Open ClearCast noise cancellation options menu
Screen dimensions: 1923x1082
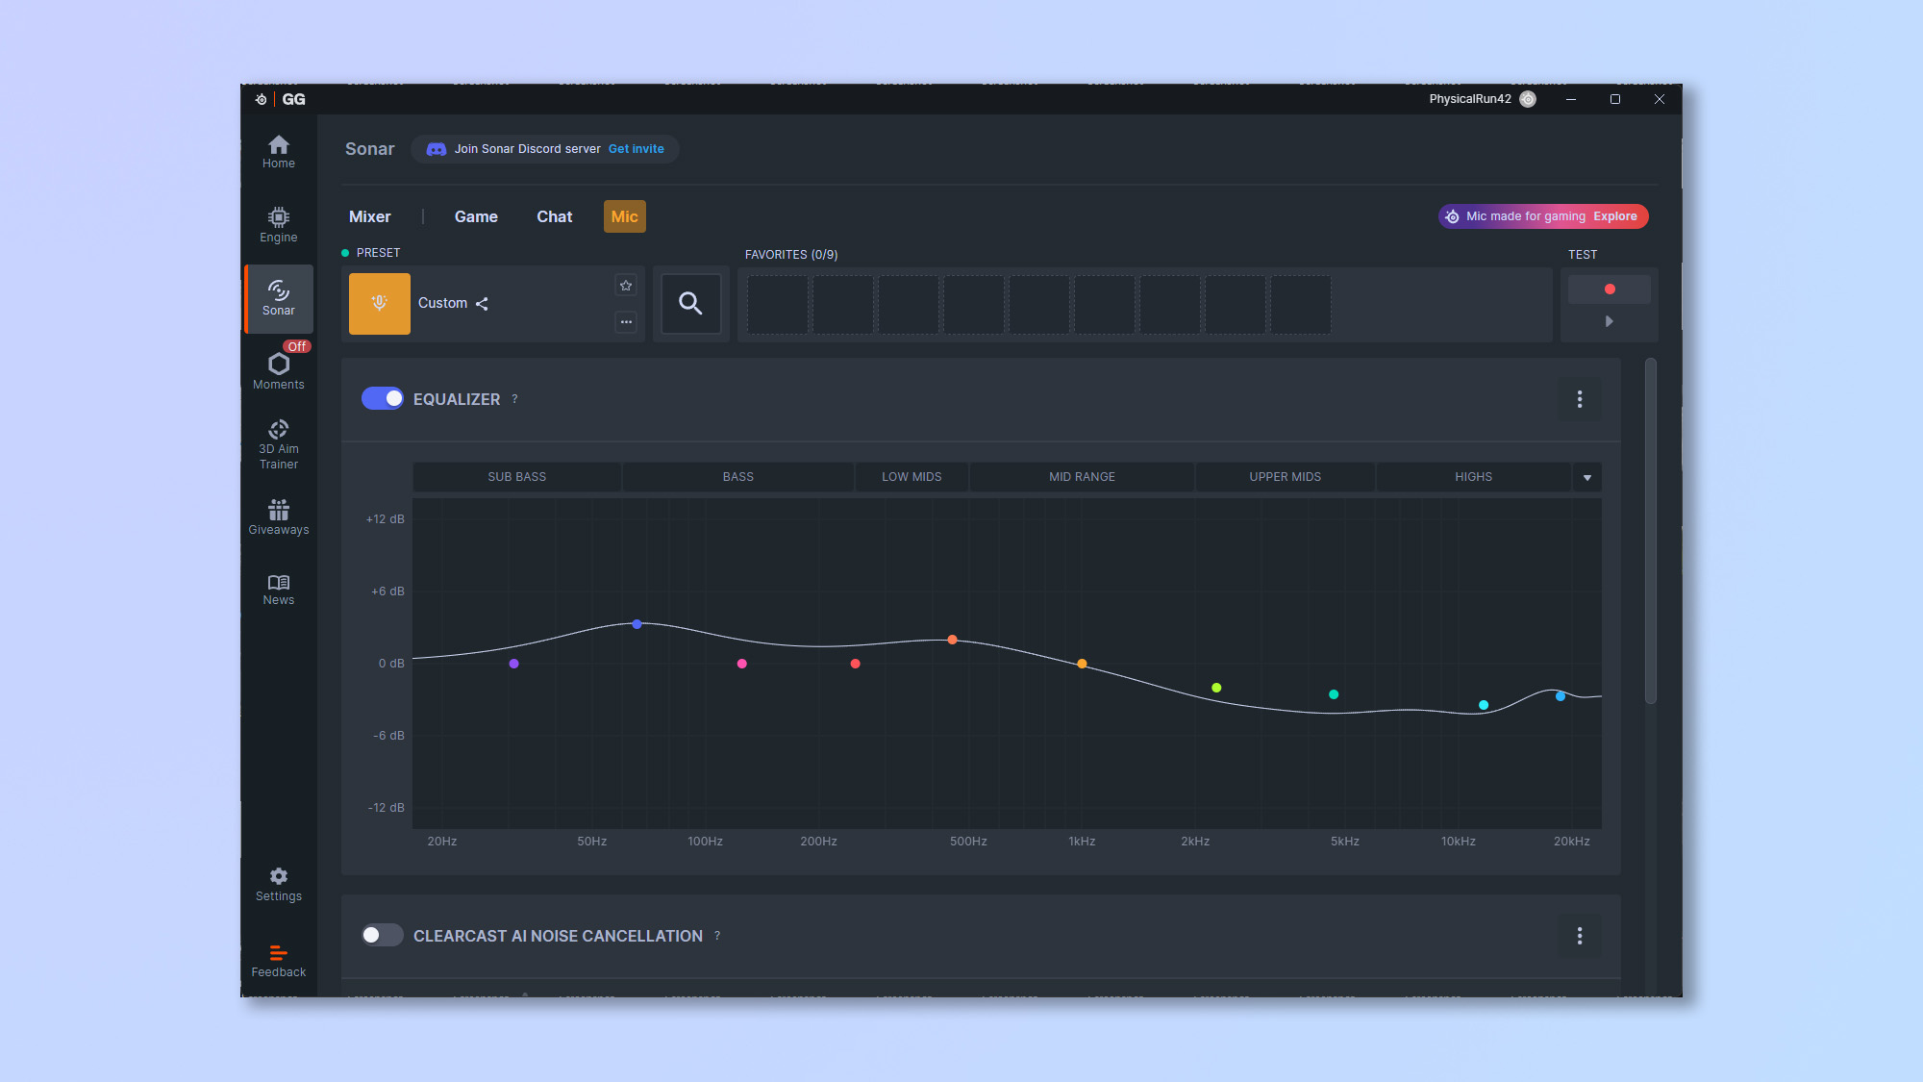[x=1580, y=936]
